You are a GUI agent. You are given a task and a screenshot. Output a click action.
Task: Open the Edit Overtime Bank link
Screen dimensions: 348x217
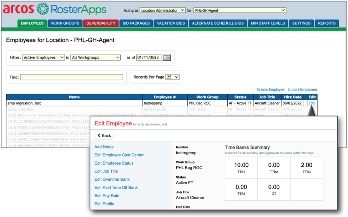click(112, 179)
